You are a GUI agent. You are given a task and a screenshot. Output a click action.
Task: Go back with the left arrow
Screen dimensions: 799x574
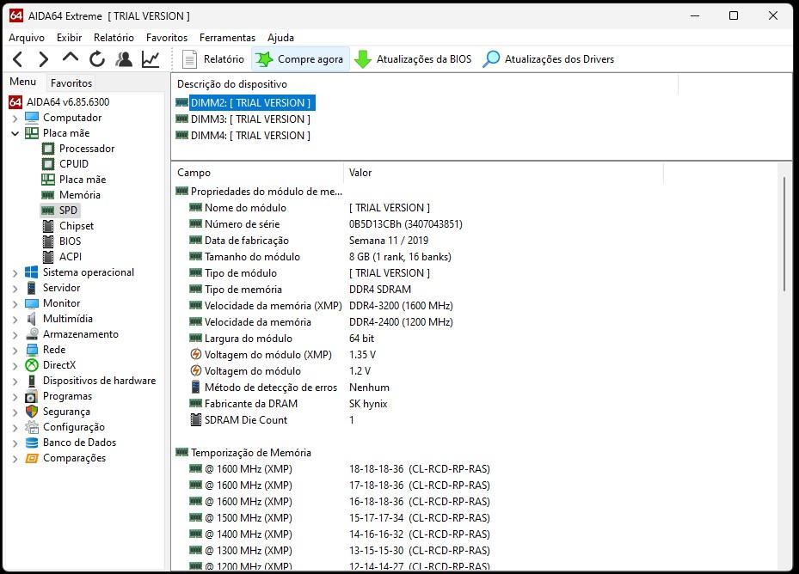pyautogui.click(x=17, y=59)
